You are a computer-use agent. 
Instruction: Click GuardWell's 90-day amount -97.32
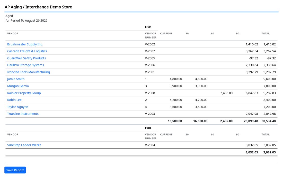click(x=253, y=58)
